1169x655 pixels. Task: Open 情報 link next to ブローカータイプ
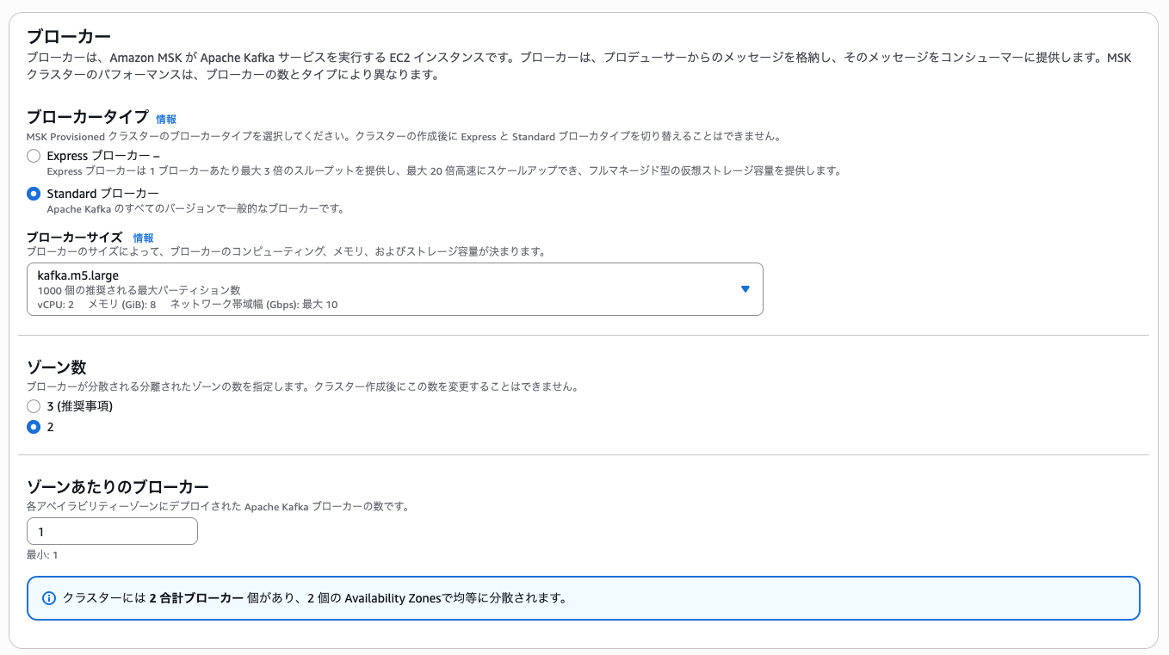tap(166, 120)
